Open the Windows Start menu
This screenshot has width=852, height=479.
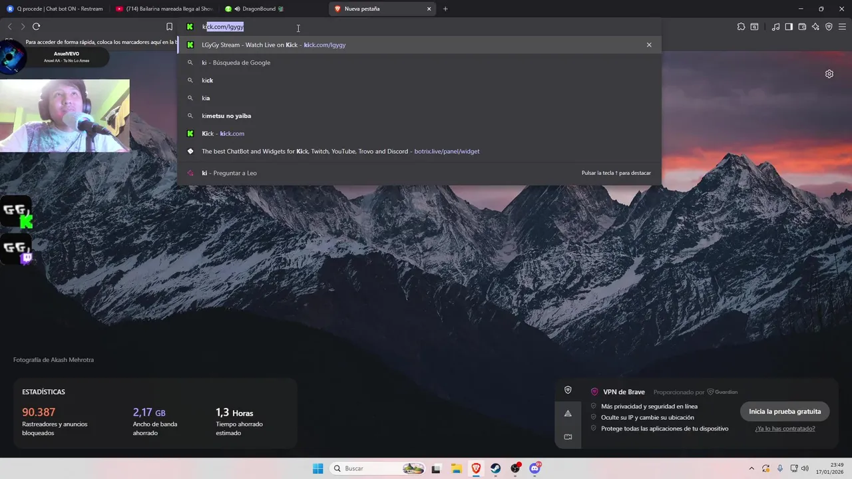(318, 468)
